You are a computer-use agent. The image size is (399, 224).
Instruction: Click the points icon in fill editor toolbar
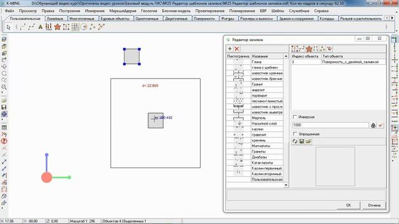(x=322, y=49)
